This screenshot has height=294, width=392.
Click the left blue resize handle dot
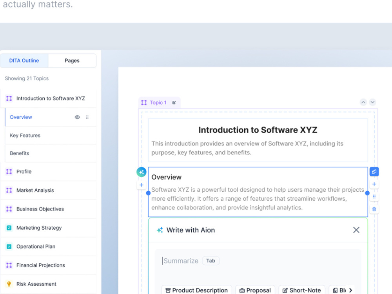coord(148,193)
